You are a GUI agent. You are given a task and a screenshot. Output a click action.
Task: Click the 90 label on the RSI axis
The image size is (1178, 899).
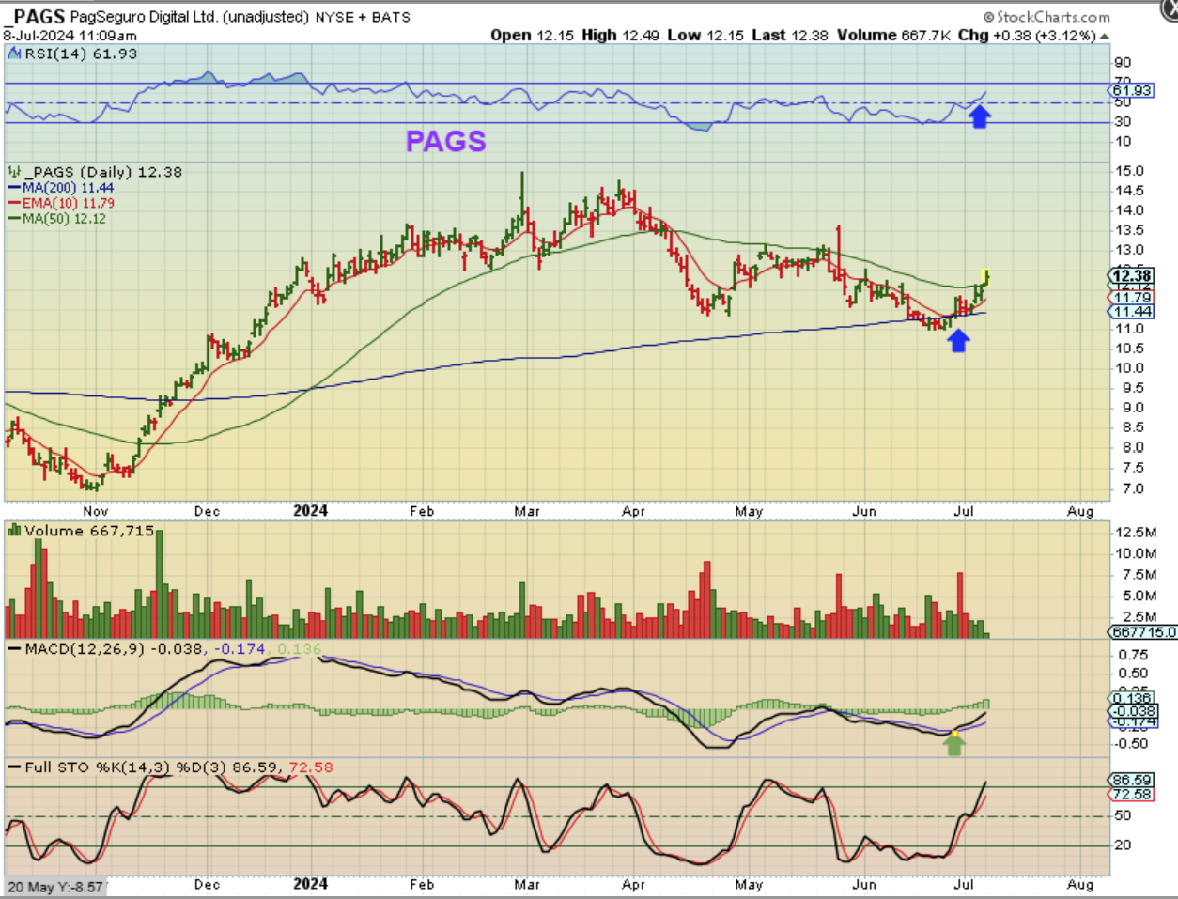1122,63
